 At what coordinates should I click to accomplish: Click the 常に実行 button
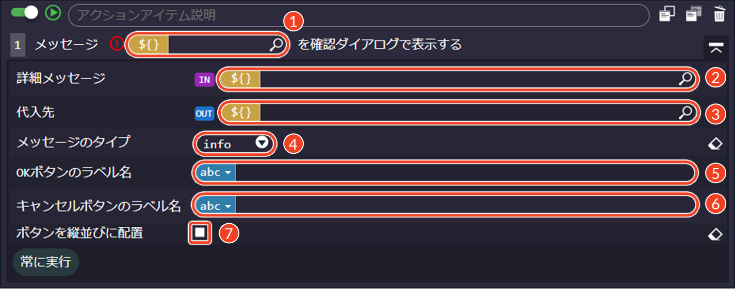point(45,262)
